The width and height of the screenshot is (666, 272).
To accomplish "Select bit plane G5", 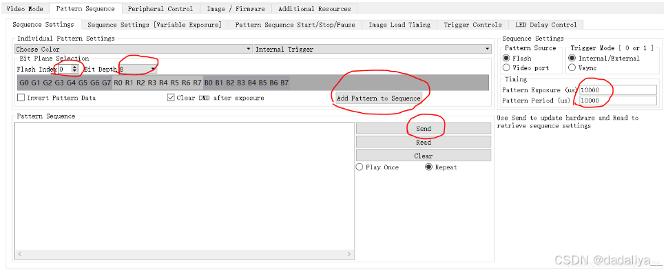I will coord(83,83).
